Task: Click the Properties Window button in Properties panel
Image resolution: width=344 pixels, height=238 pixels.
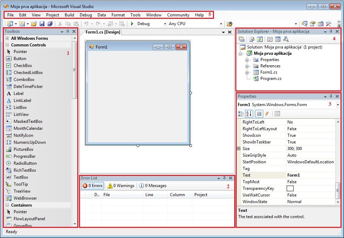Action: (259, 114)
